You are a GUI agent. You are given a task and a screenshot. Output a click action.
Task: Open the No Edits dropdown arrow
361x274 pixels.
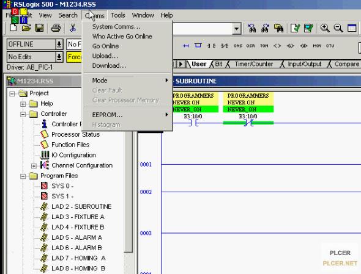59,57
